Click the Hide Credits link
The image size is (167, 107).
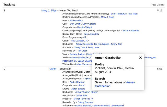click(158, 5)
